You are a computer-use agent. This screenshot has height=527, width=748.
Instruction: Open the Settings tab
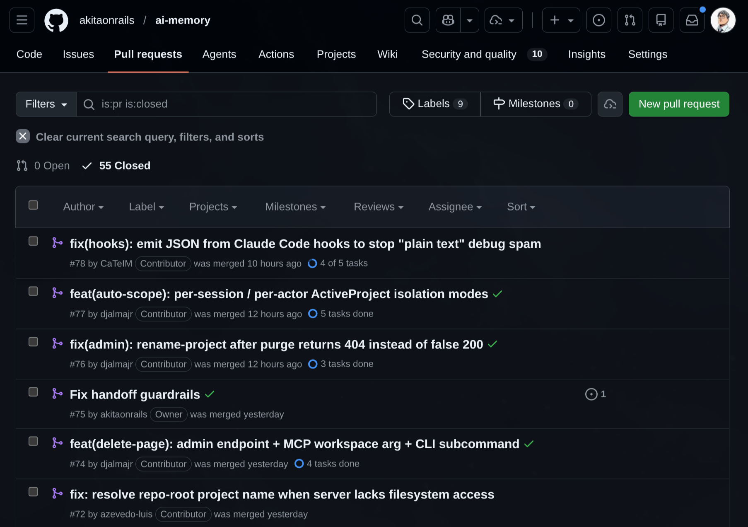648,54
